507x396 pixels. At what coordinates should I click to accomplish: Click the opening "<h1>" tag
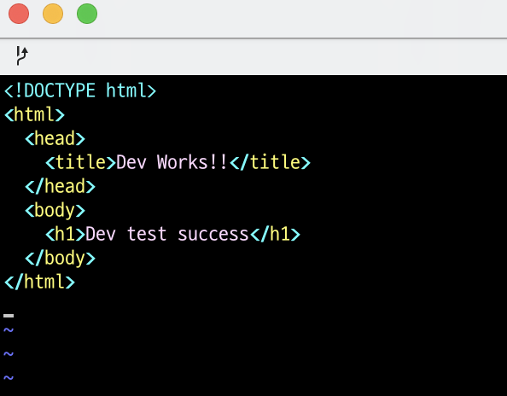(x=66, y=234)
